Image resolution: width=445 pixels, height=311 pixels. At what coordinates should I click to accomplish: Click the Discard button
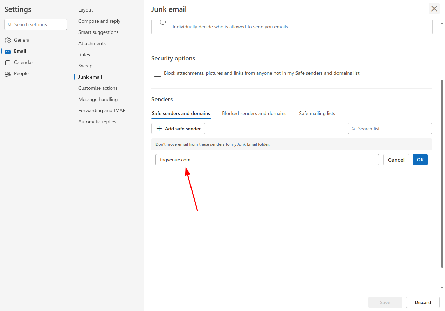coord(423,302)
